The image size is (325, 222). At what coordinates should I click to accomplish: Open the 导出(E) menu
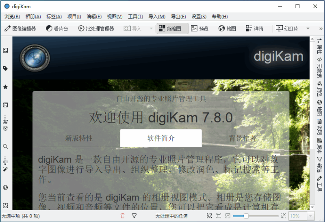point(178,17)
